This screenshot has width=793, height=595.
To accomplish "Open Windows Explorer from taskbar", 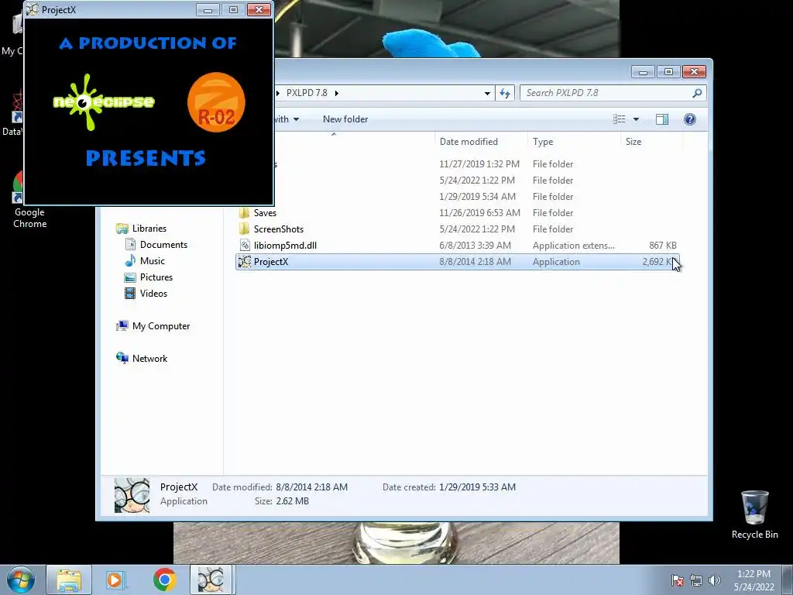I will pyautogui.click(x=69, y=580).
